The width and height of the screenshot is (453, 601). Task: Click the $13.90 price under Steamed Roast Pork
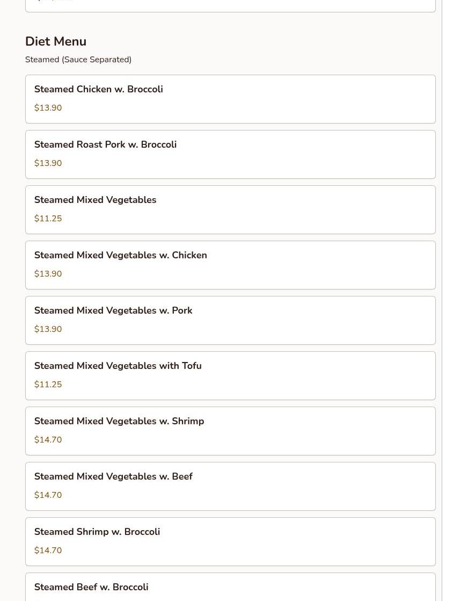48,163
